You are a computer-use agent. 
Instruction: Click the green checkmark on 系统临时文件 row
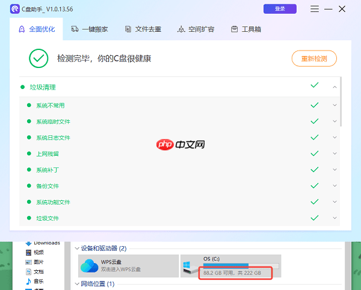pyautogui.click(x=315, y=121)
